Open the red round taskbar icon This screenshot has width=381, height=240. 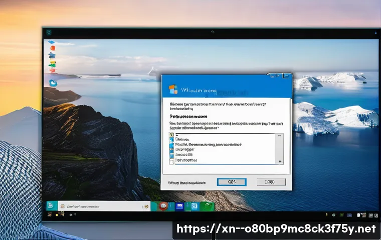pos(163,205)
